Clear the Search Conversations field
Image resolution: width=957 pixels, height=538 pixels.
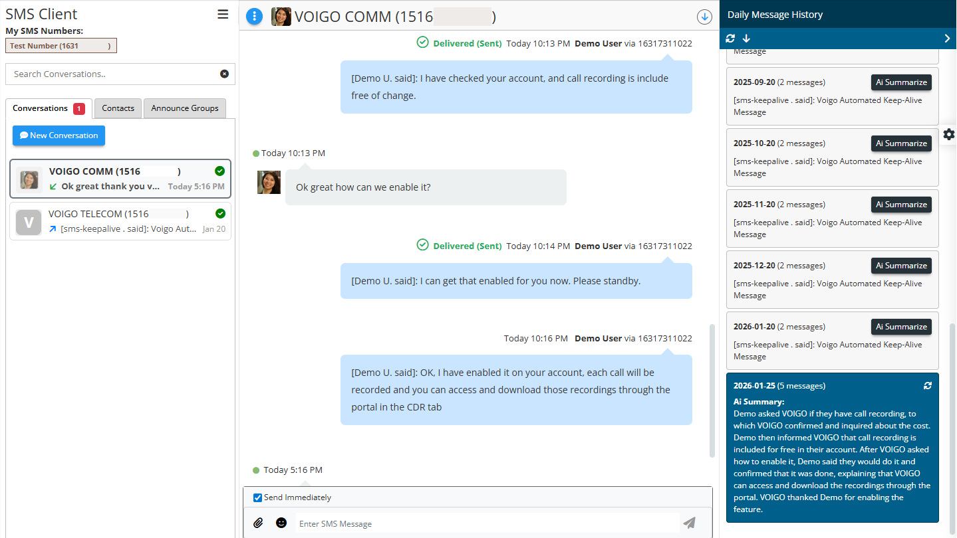point(224,74)
